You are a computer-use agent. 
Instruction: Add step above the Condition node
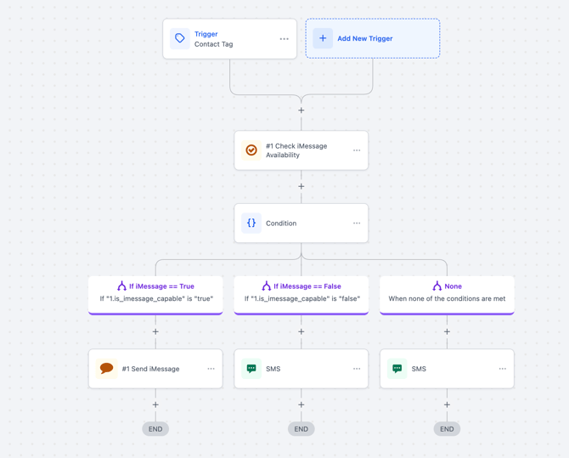point(301,186)
